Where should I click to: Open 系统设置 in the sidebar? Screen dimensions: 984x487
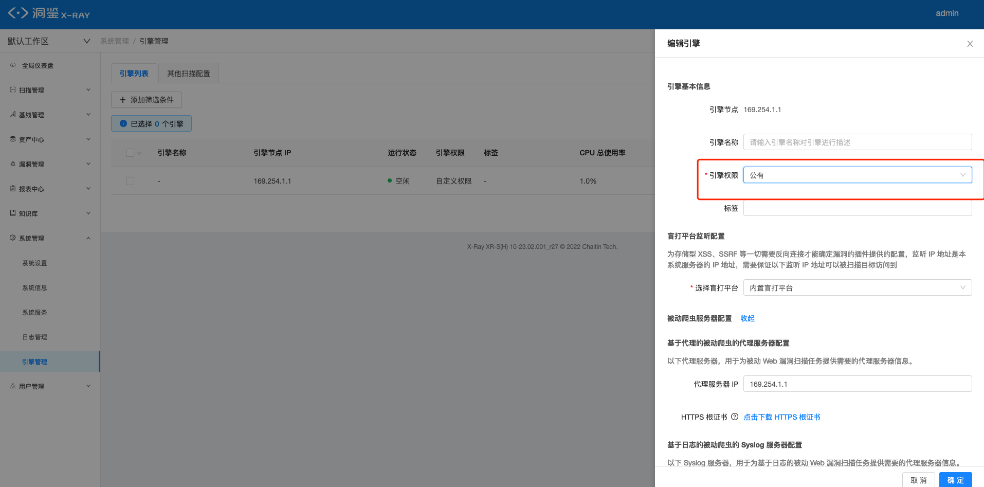(x=34, y=263)
